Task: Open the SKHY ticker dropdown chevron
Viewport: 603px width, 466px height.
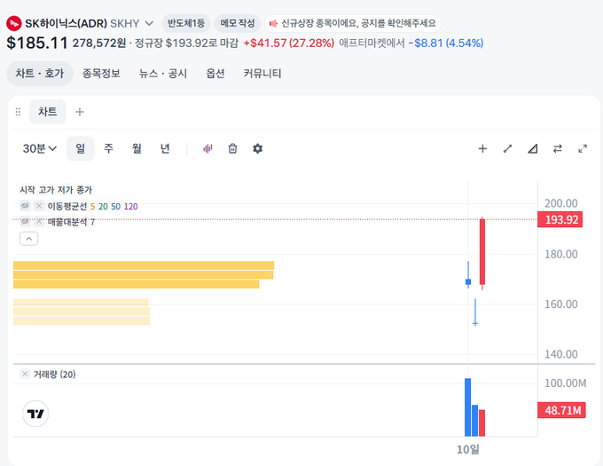Action: [x=149, y=23]
